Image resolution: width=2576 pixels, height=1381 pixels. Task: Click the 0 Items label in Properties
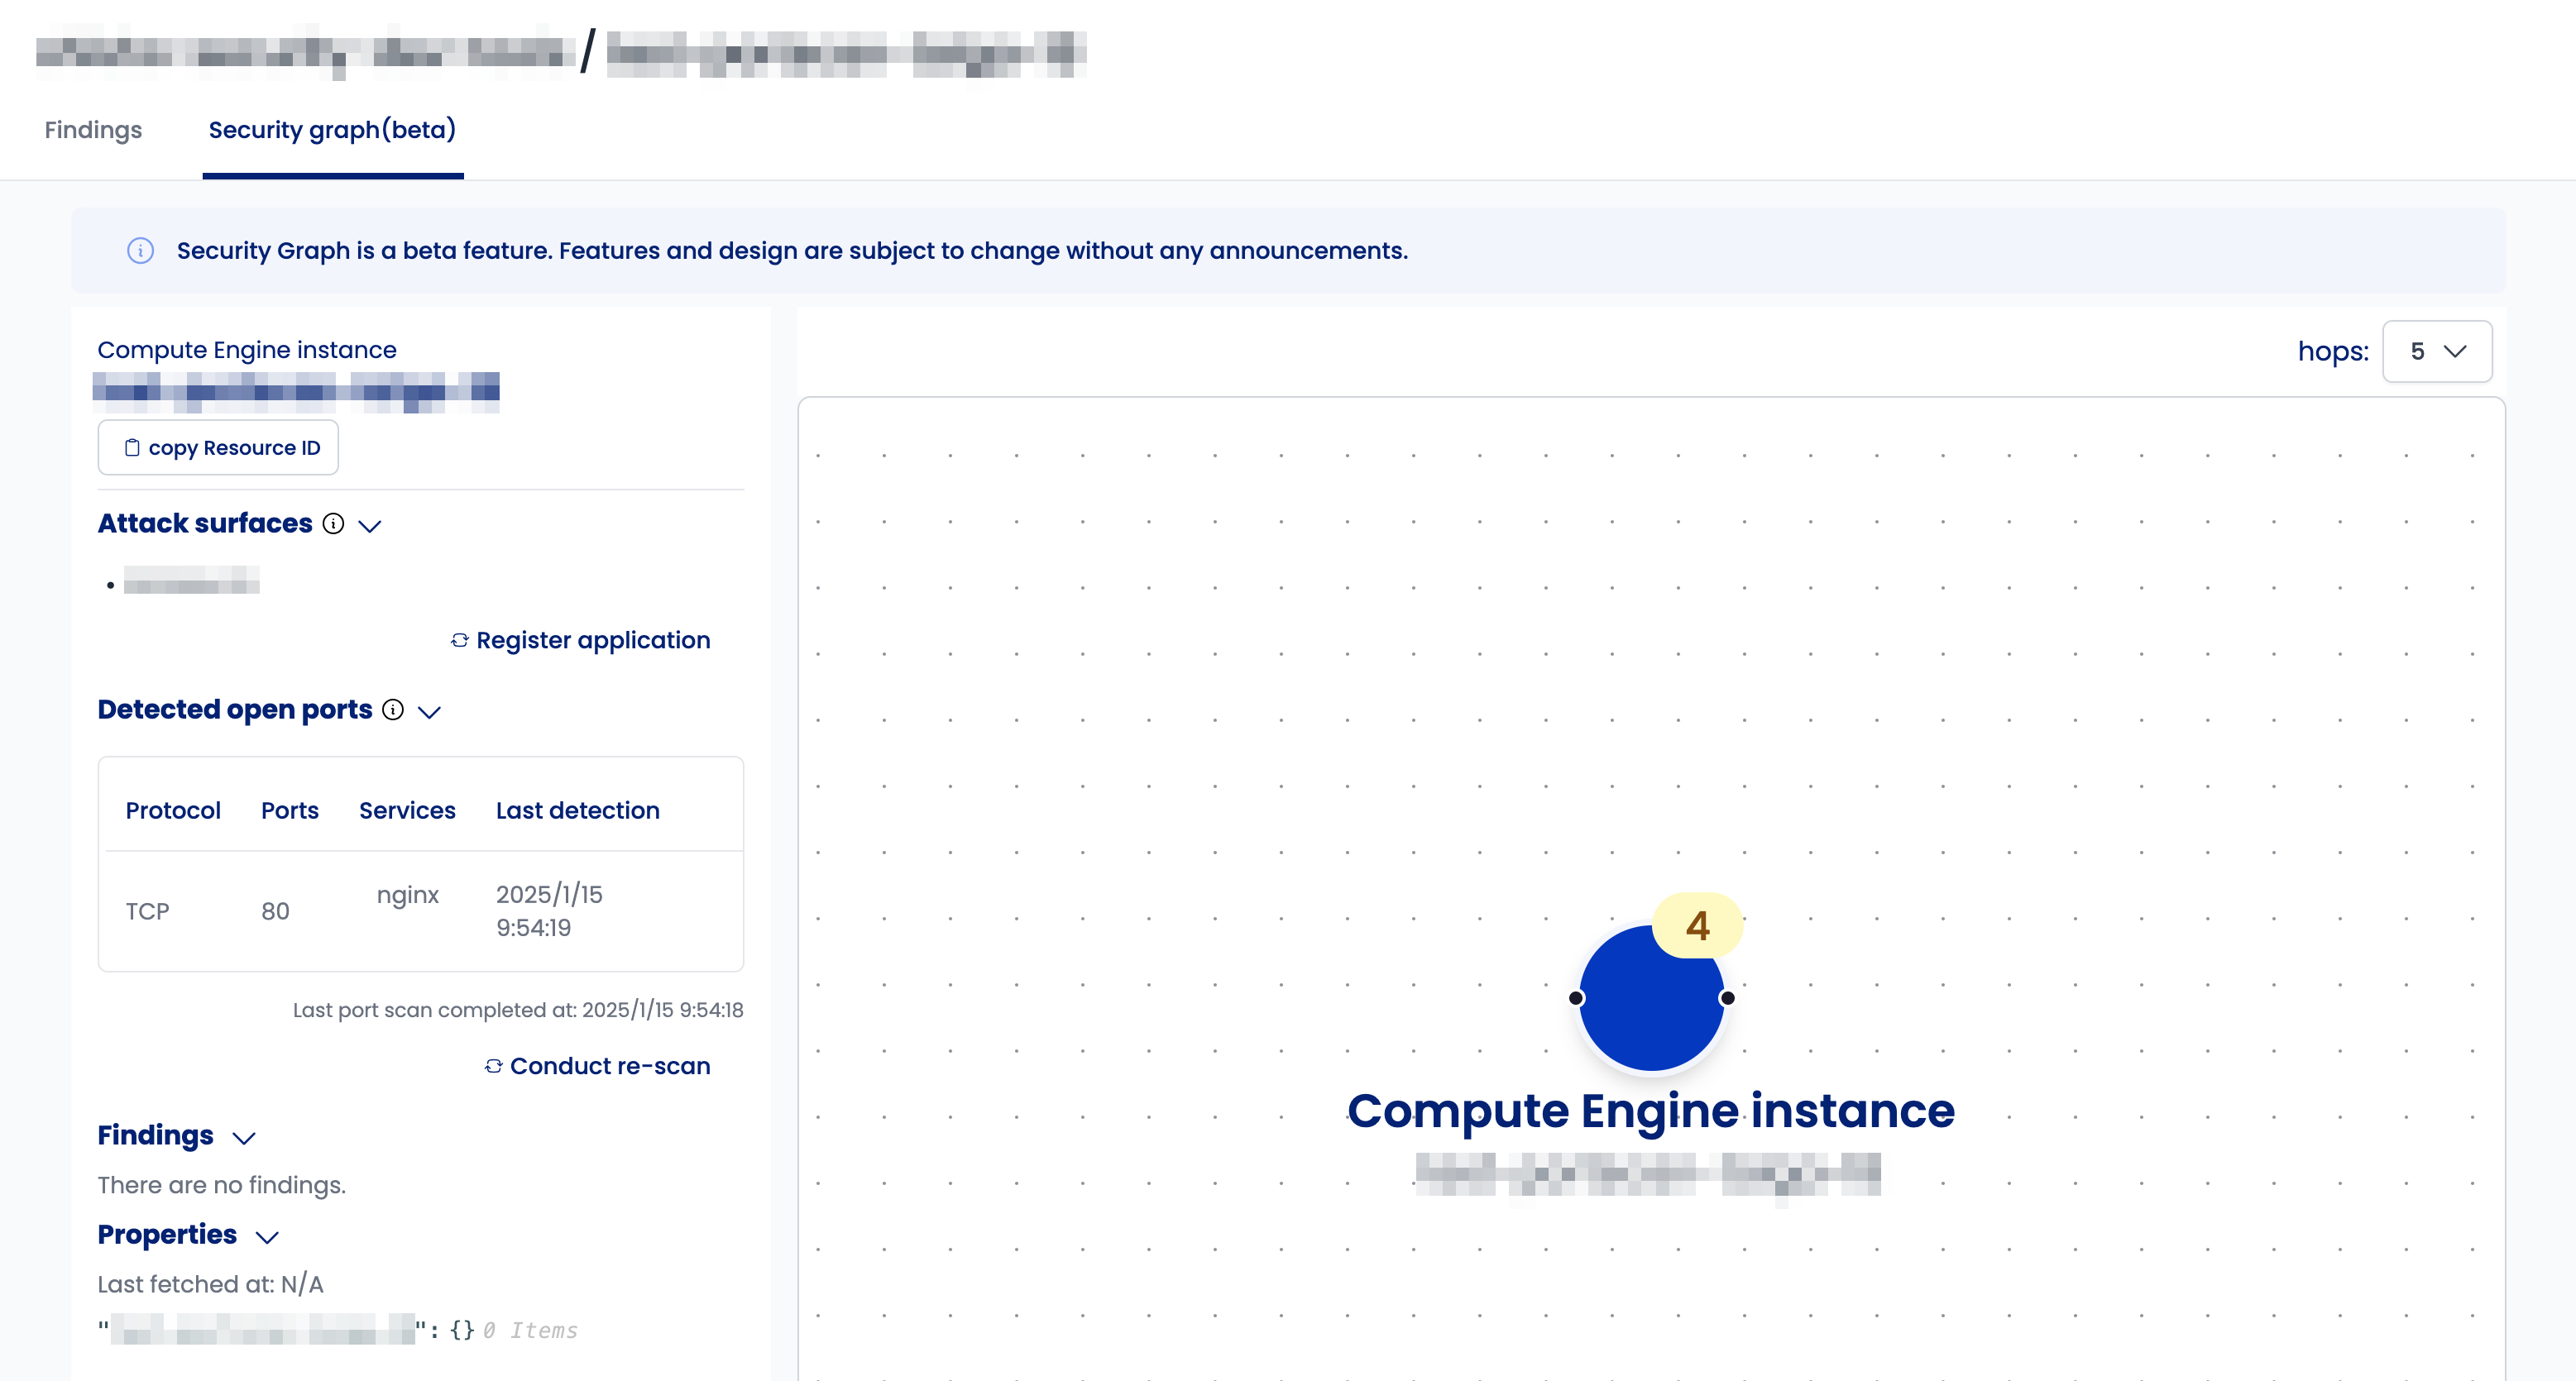coord(531,1330)
